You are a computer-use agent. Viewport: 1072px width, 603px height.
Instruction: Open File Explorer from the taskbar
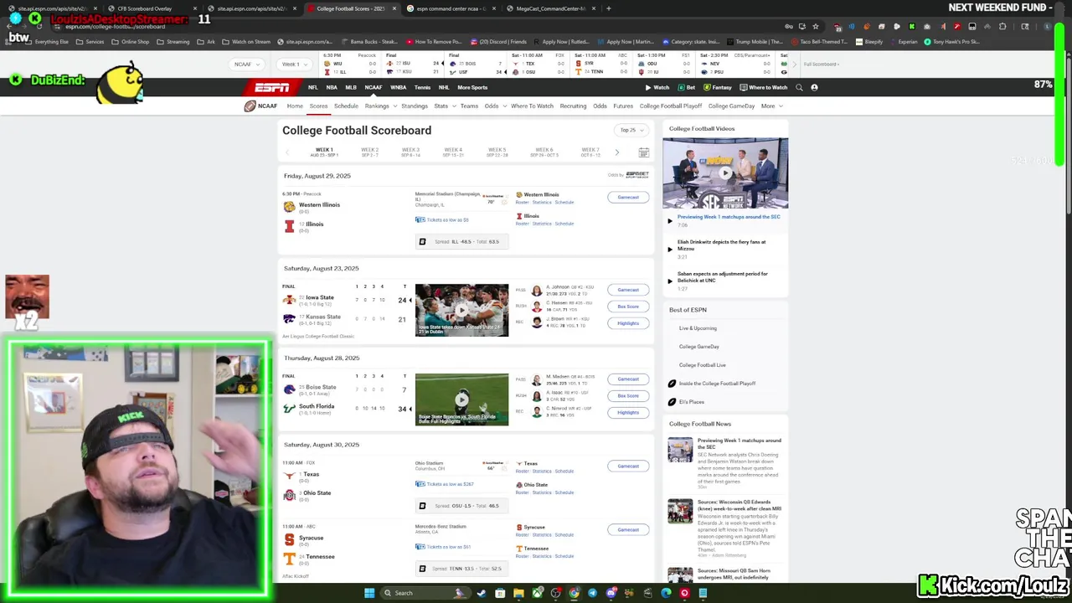click(518, 593)
